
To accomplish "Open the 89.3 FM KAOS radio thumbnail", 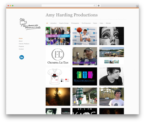I will click(85, 111).
